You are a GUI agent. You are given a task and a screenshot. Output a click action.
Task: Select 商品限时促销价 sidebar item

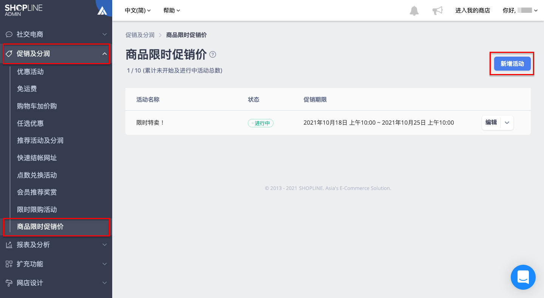click(x=56, y=227)
